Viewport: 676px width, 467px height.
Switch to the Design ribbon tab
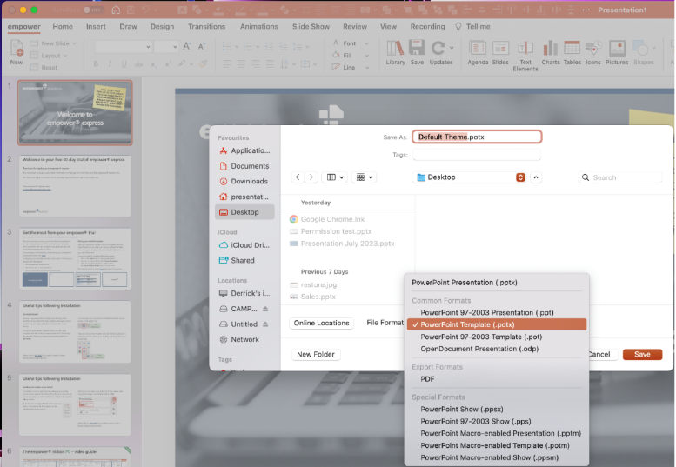[162, 26]
